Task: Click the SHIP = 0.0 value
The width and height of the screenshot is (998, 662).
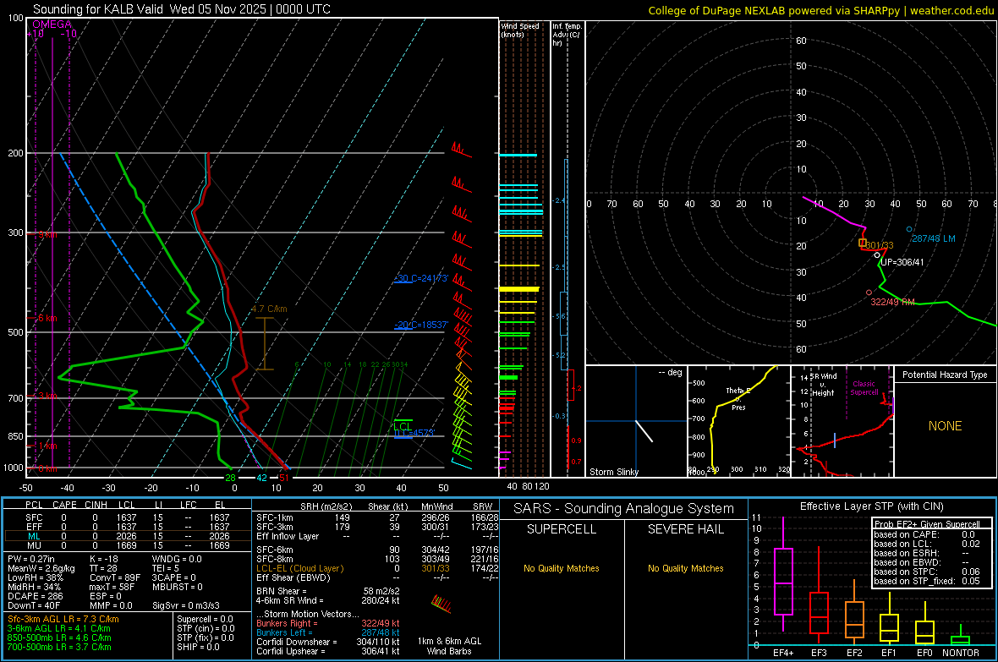Action: pyautogui.click(x=198, y=647)
